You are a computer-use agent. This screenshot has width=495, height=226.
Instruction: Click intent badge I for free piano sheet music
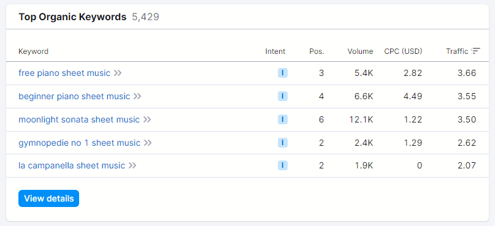click(283, 73)
